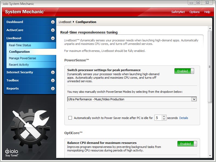Click the idle seconds input field

click(158, 118)
